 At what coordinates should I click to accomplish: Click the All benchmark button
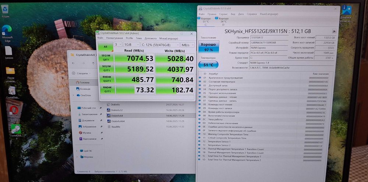[105, 47]
